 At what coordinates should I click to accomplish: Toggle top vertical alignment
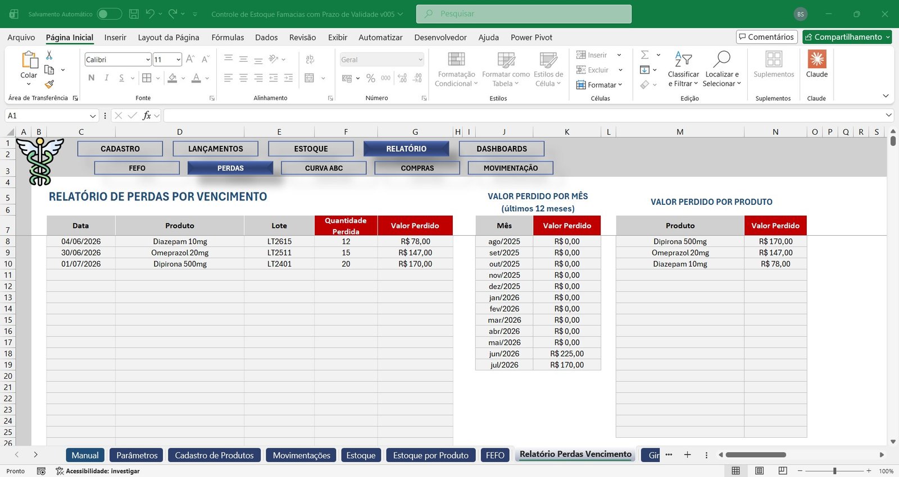(228, 59)
